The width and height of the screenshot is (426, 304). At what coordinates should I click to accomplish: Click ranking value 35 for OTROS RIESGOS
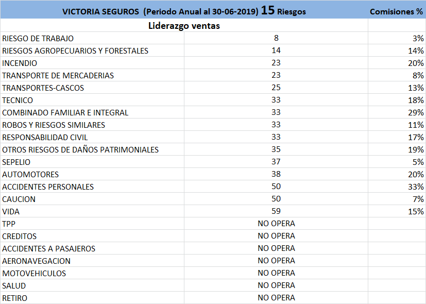click(276, 149)
